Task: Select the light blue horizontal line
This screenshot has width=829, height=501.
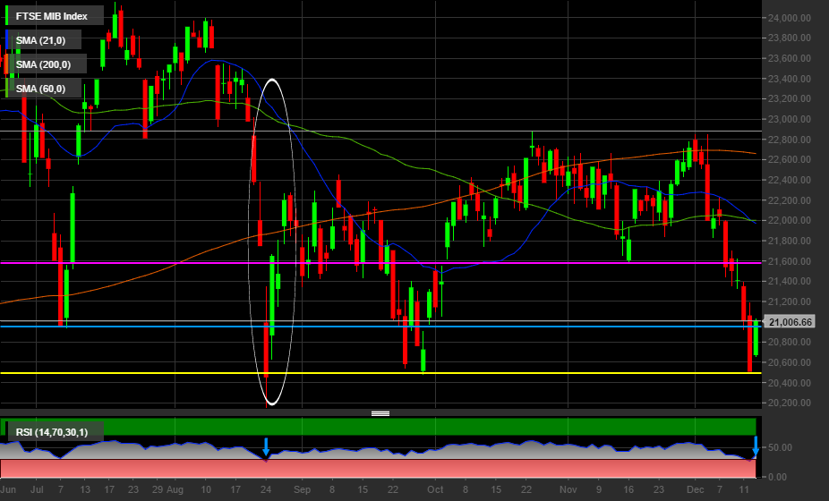Action: [x=537, y=327]
